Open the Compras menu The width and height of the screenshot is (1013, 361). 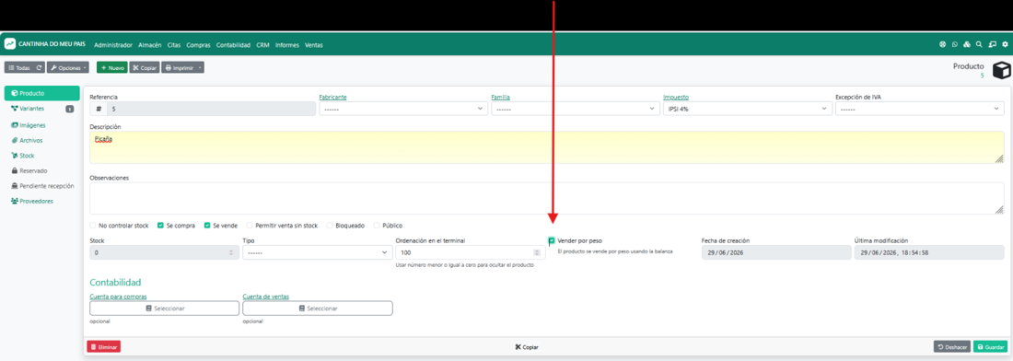pyautogui.click(x=198, y=45)
